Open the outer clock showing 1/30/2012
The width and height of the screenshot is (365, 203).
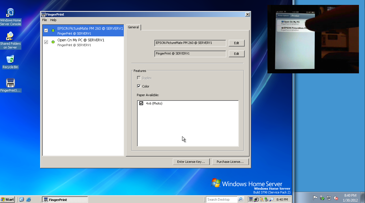pyautogui.click(x=350, y=198)
